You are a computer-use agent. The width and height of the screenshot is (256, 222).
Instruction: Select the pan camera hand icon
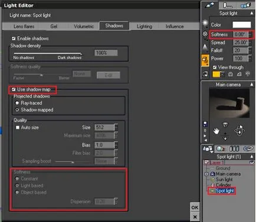[x=216, y=131]
